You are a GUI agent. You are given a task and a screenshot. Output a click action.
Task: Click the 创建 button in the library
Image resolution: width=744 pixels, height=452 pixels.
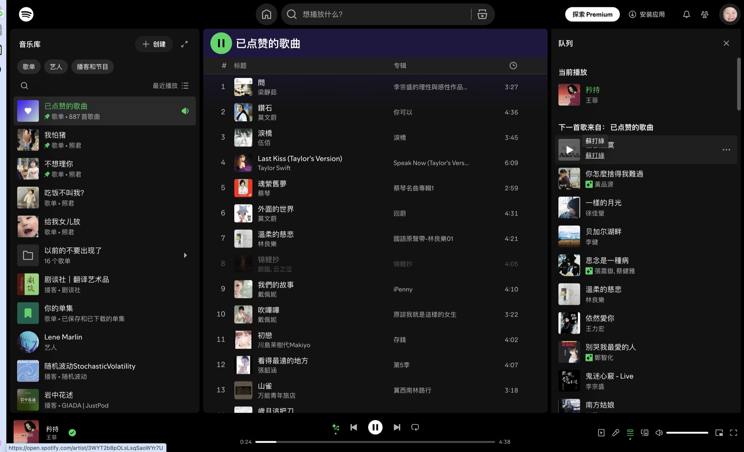pos(154,44)
